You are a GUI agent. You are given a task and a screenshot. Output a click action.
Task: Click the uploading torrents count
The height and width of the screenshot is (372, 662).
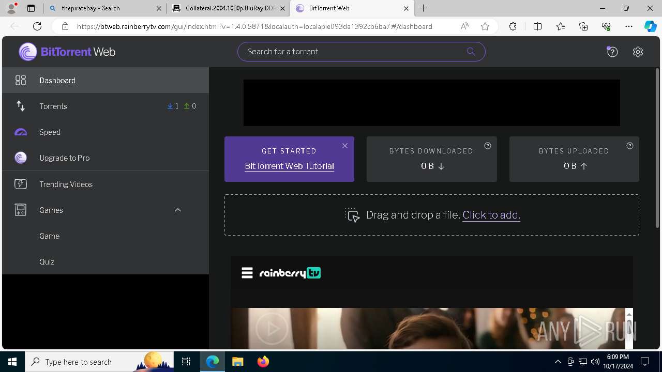[190, 106]
